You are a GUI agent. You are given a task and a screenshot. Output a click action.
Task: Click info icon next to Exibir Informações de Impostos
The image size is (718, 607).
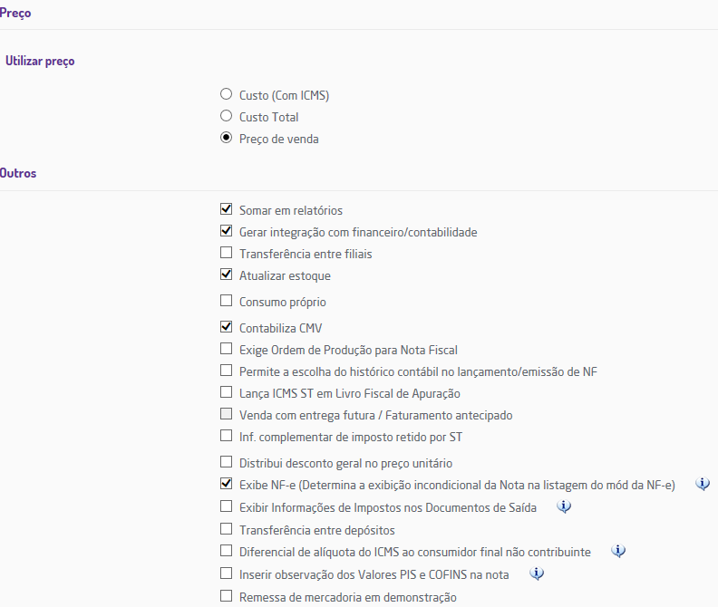click(564, 506)
